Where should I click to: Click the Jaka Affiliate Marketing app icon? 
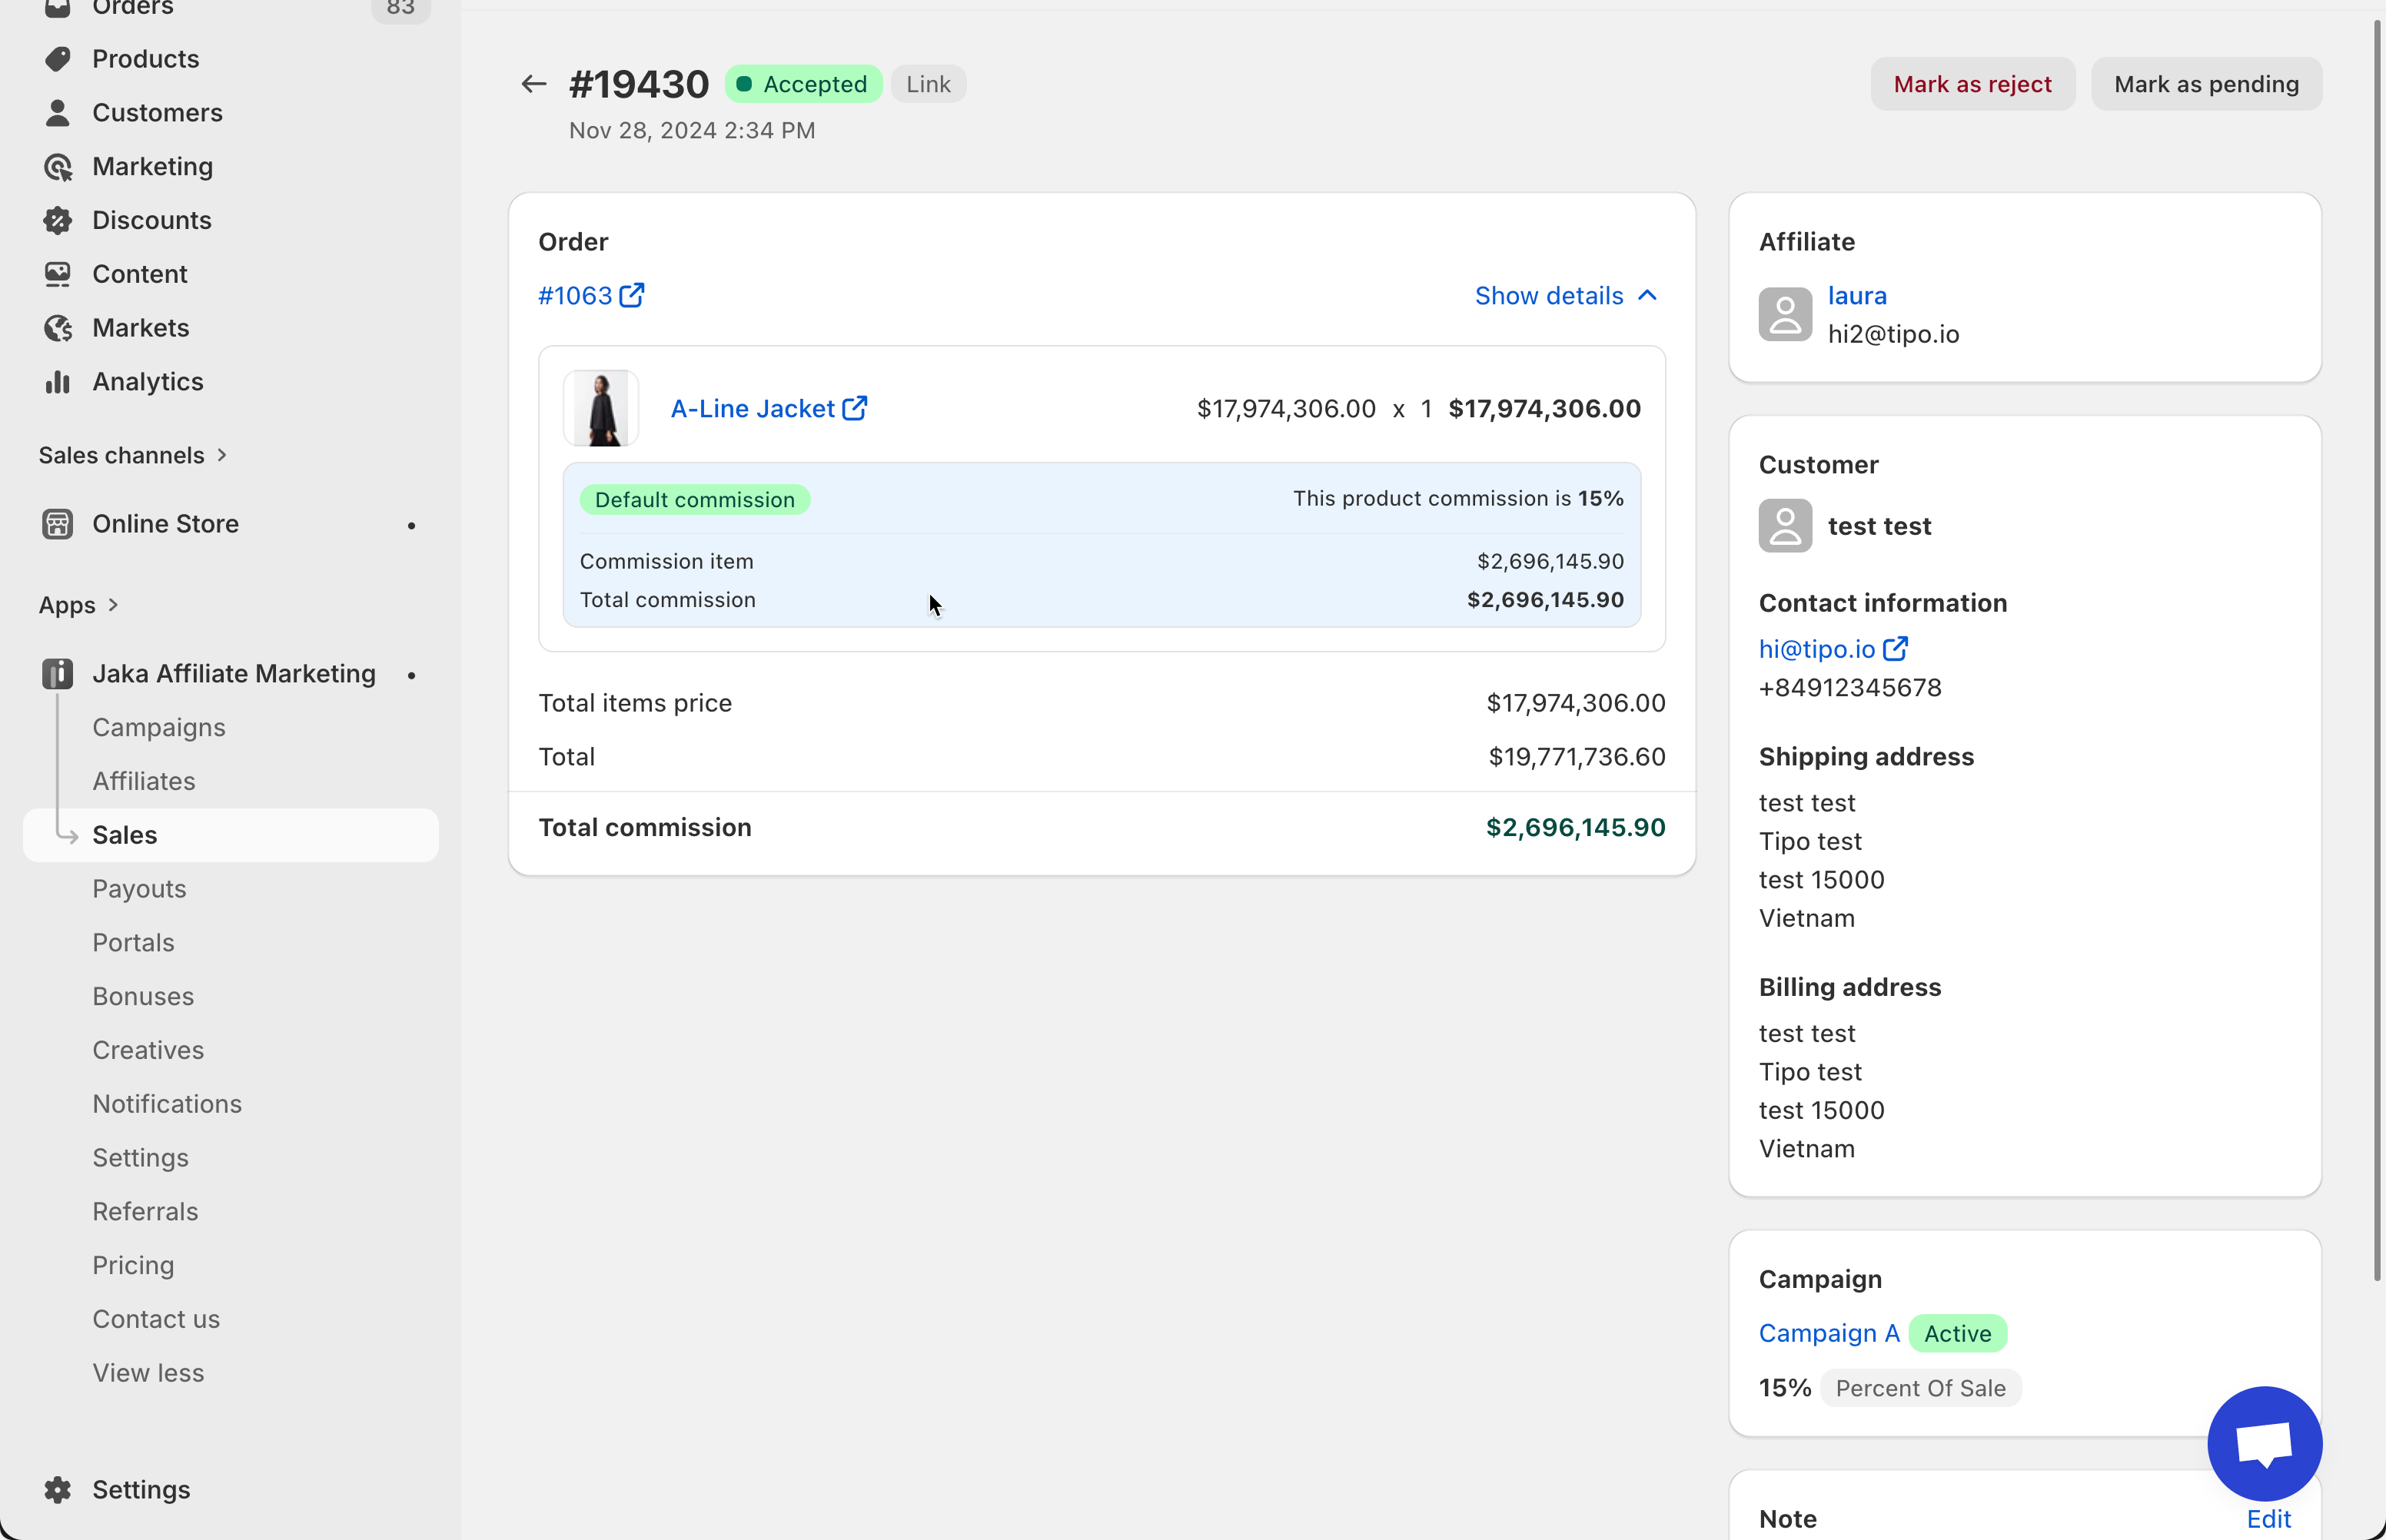[x=58, y=674]
